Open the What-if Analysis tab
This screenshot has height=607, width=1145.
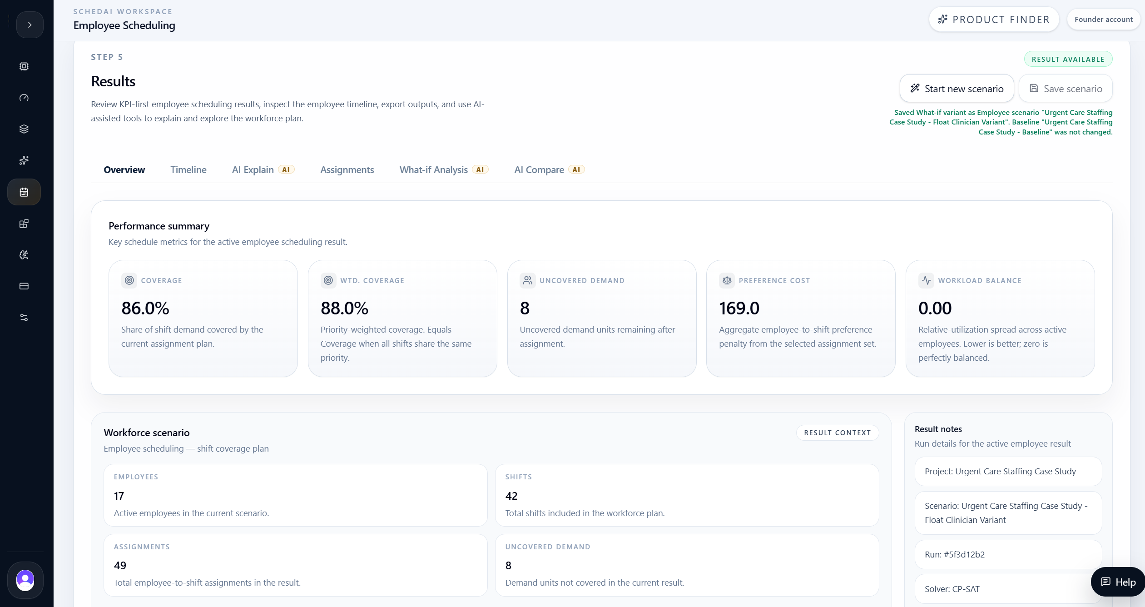[x=444, y=170]
